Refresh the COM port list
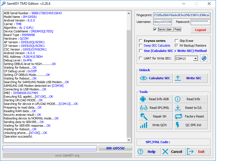 point(204,58)
